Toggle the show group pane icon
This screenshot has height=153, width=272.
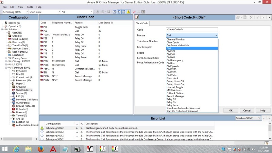124,12
